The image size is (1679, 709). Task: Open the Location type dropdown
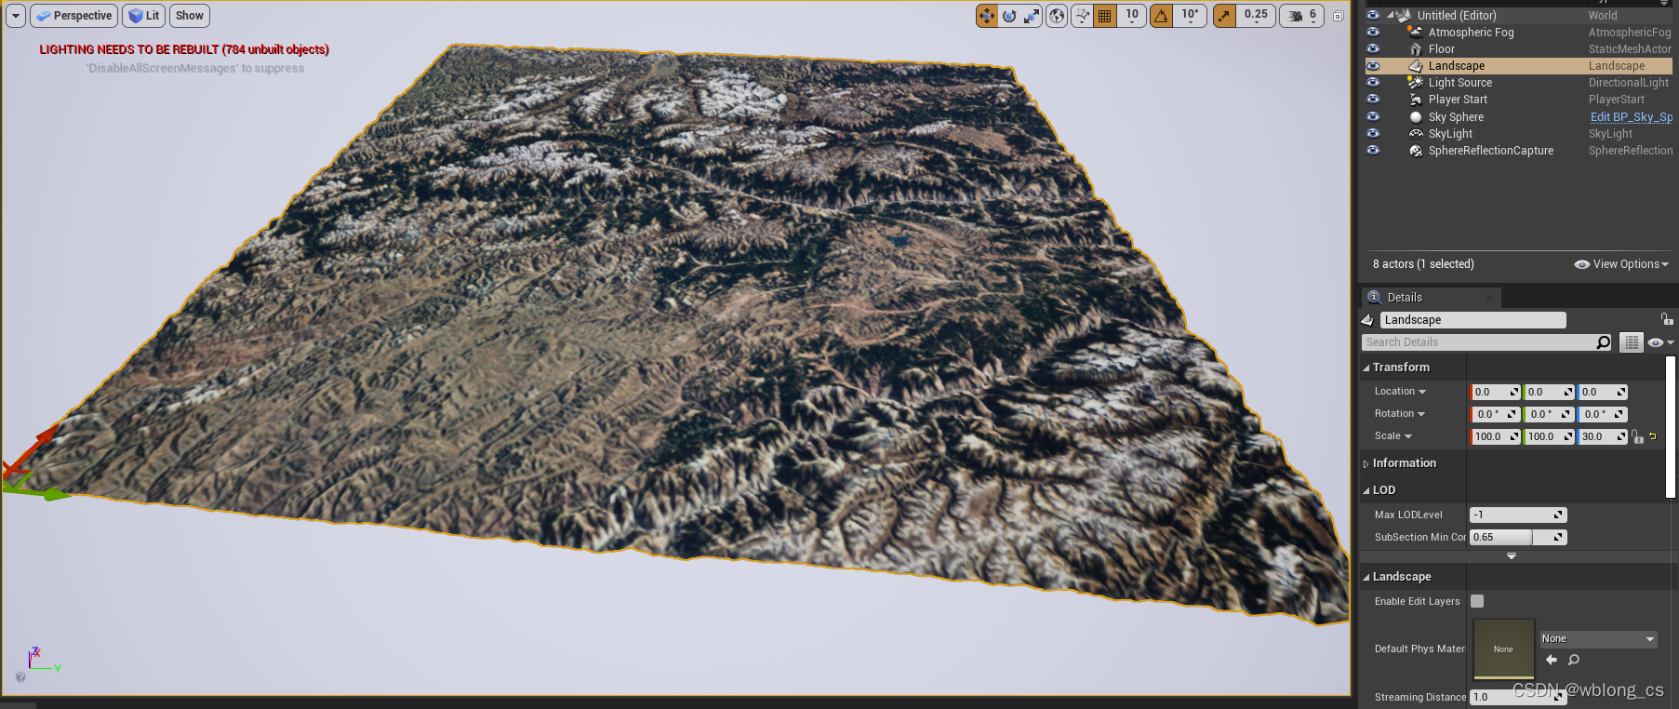coord(1400,392)
